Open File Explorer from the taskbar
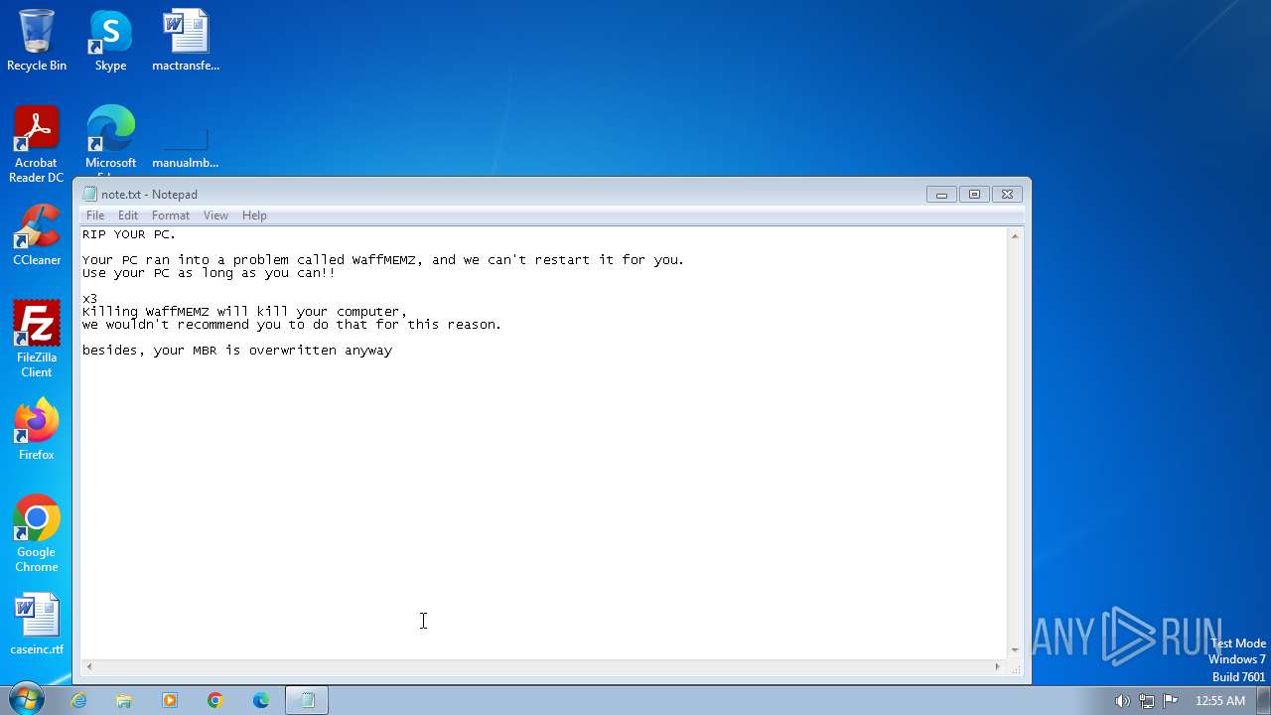 click(124, 700)
